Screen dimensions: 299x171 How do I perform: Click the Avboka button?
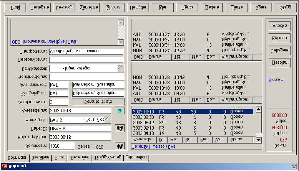279,26
